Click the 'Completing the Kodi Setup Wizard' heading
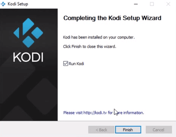Viewport: 176px width, 137px height. (112, 18)
